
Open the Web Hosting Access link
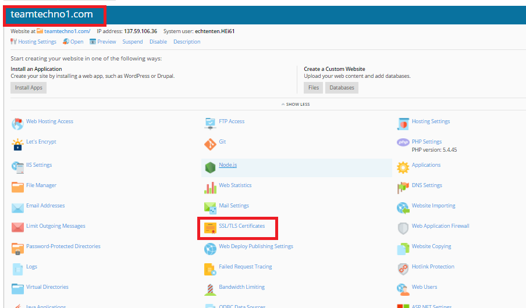[x=49, y=121]
